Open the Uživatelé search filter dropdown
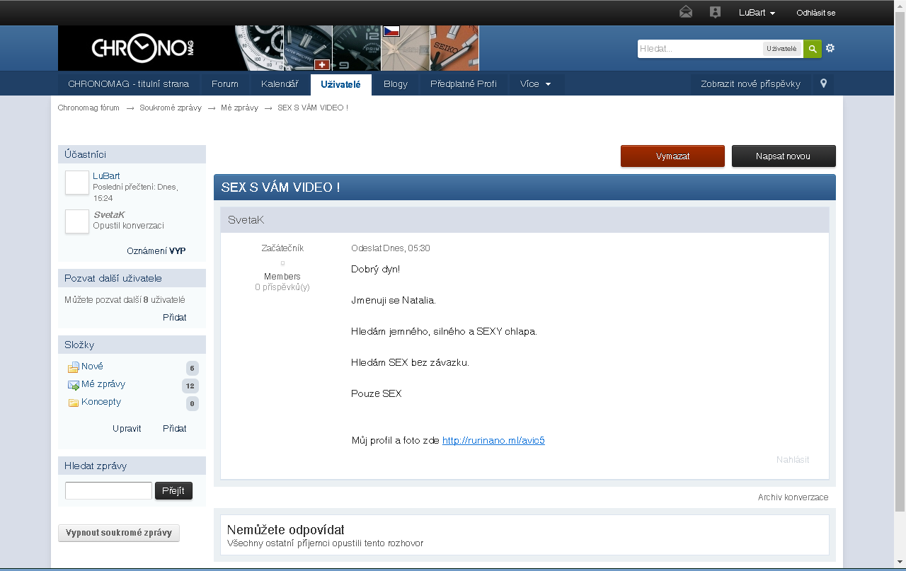Image resolution: width=906 pixels, height=571 pixels. click(781, 49)
